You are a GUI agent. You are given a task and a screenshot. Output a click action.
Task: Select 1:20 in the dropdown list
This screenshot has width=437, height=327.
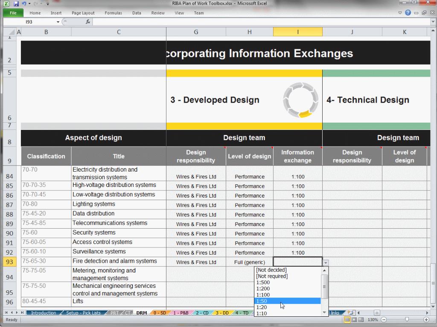(287, 307)
